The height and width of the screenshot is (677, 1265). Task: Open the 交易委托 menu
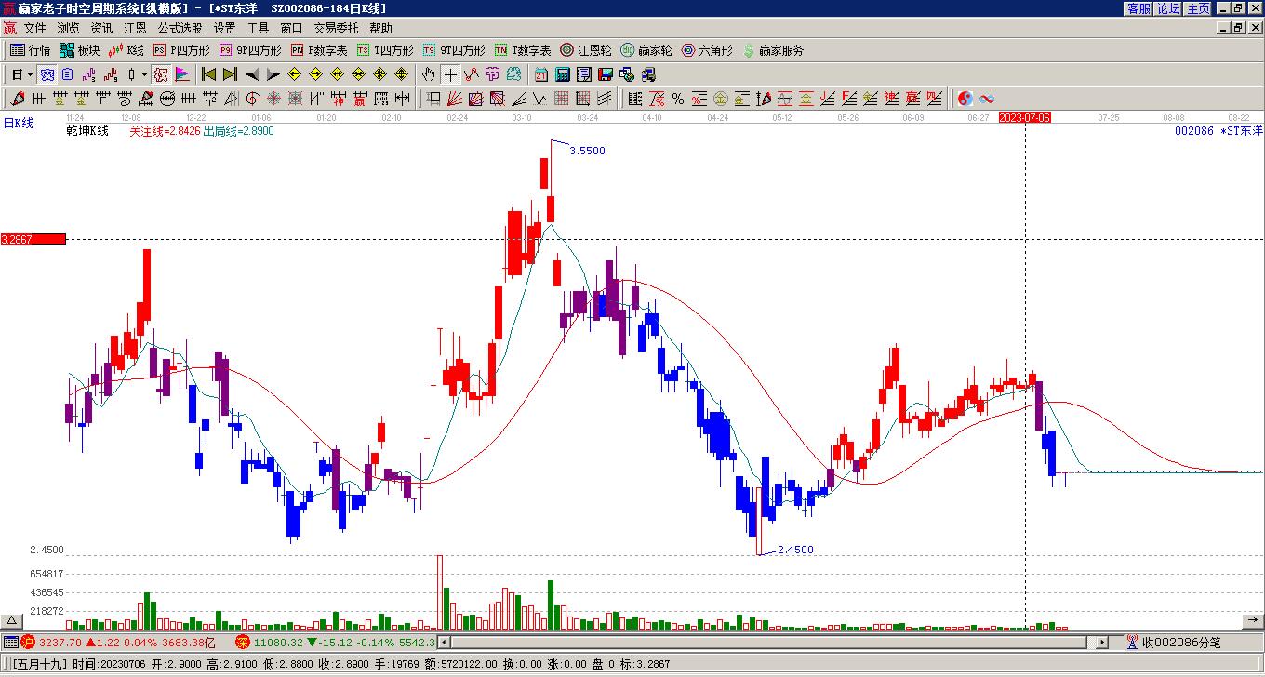coord(336,29)
